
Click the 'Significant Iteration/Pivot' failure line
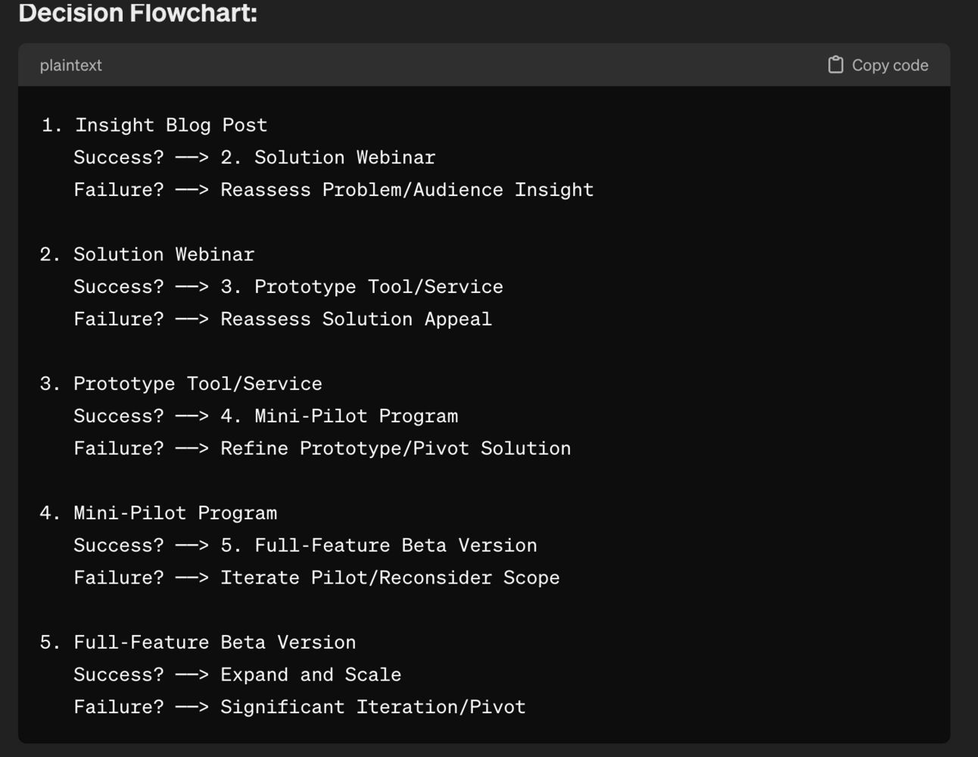299,708
